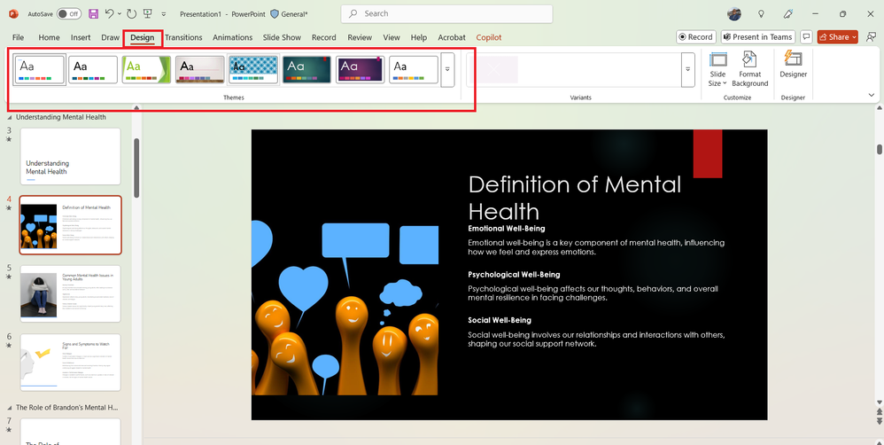
Task: Select slide 6 thumbnail Signs and Symptoms
Action: pos(71,363)
